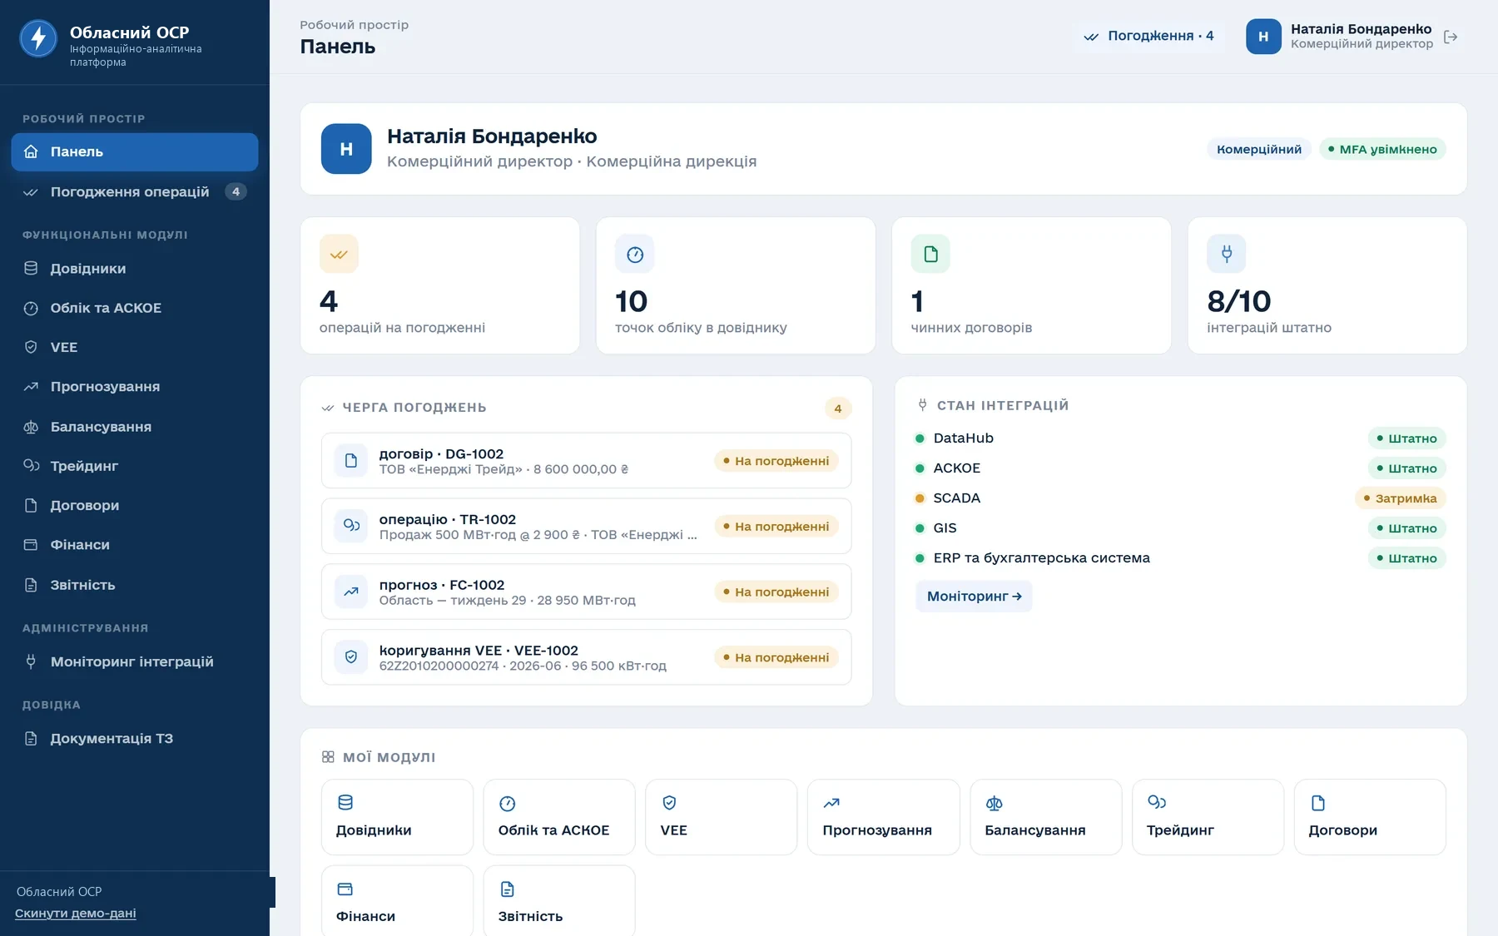Click ERP та бухгалтерська система integration name
This screenshot has width=1498, height=936.
click(1041, 558)
